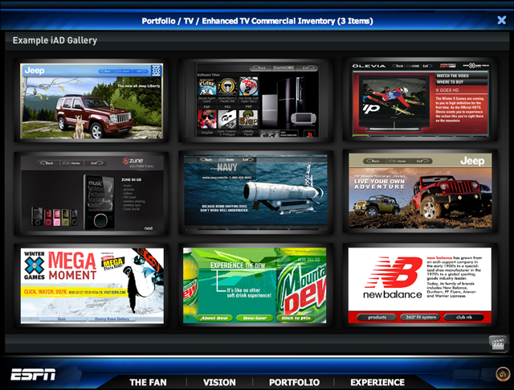Open the Zune 80 GB ad thumbnail
Image resolution: width=514 pixels, height=390 pixels.
[x=92, y=194]
